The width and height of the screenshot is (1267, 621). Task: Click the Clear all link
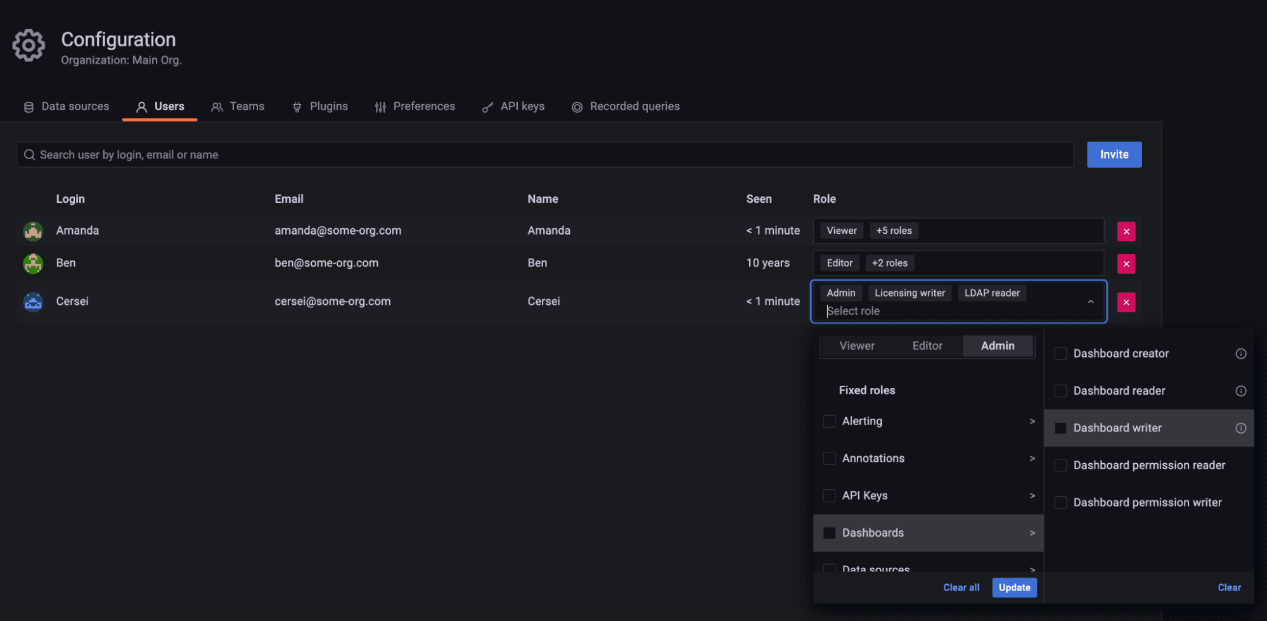[x=961, y=587]
